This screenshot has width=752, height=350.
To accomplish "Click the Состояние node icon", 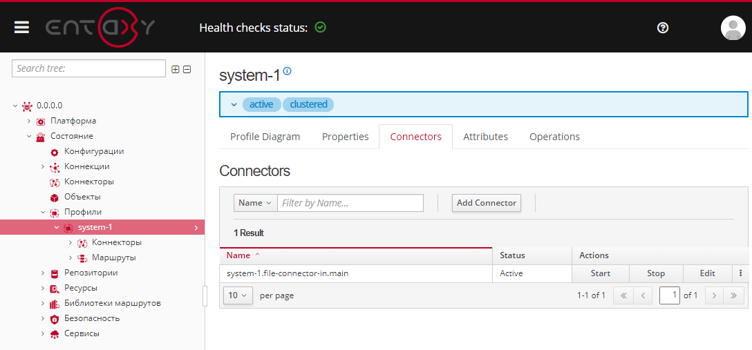I will tap(41, 137).
